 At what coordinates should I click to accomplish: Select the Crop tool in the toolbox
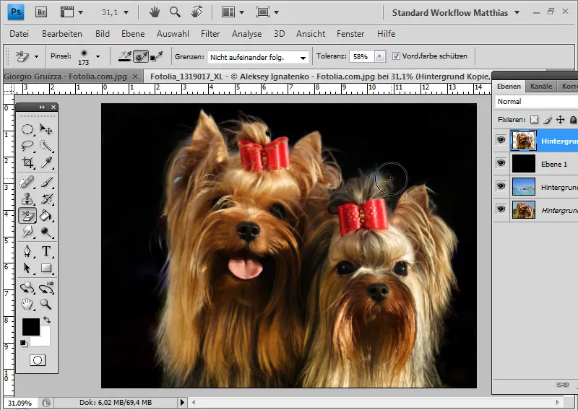click(27, 163)
